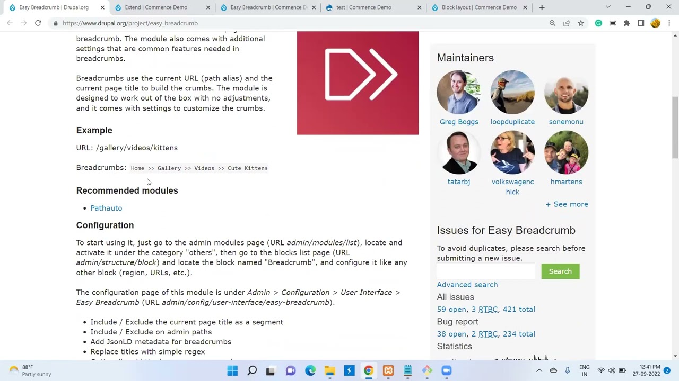This screenshot has width=679, height=381.
Task: Open Windows Start menu
Action: point(232,370)
